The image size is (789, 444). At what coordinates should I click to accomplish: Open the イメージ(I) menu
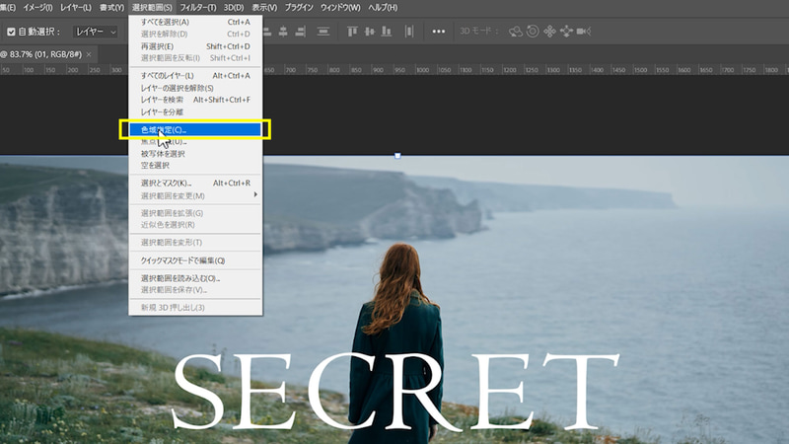(37, 8)
